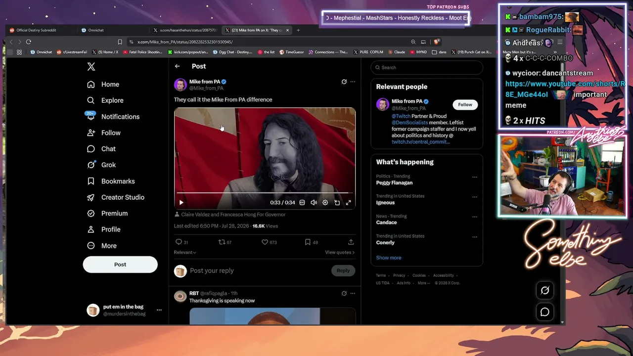Open the Grok icon in sidebar
Viewport: 633px width, 356px height.
point(91,165)
